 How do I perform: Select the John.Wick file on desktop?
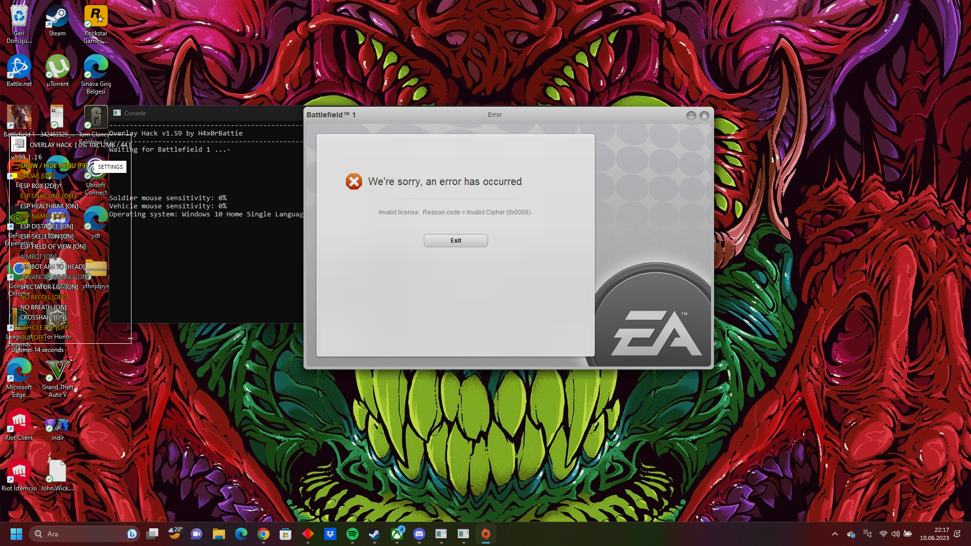pos(57,475)
